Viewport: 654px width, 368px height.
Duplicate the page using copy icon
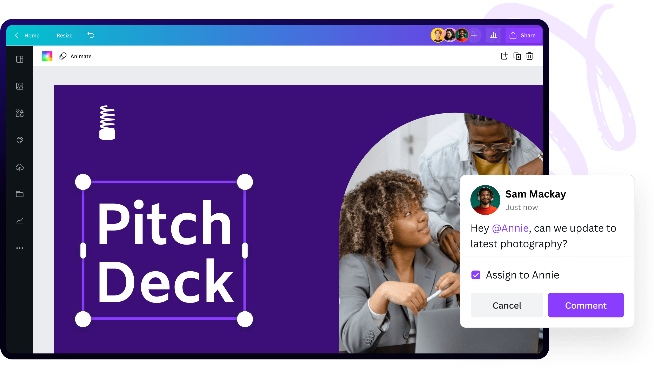pyautogui.click(x=517, y=56)
